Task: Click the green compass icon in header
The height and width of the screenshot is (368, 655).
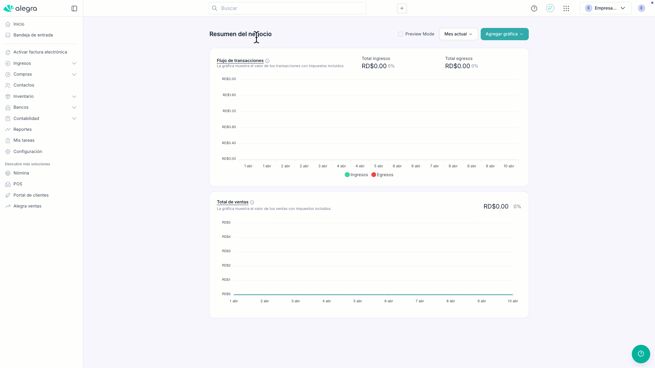Action: click(x=550, y=8)
